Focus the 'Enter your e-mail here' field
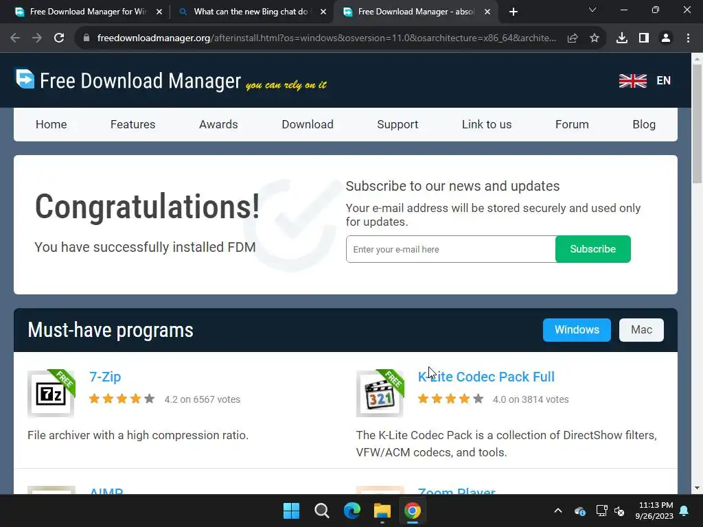This screenshot has width=703, height=527. pos(450,249)
